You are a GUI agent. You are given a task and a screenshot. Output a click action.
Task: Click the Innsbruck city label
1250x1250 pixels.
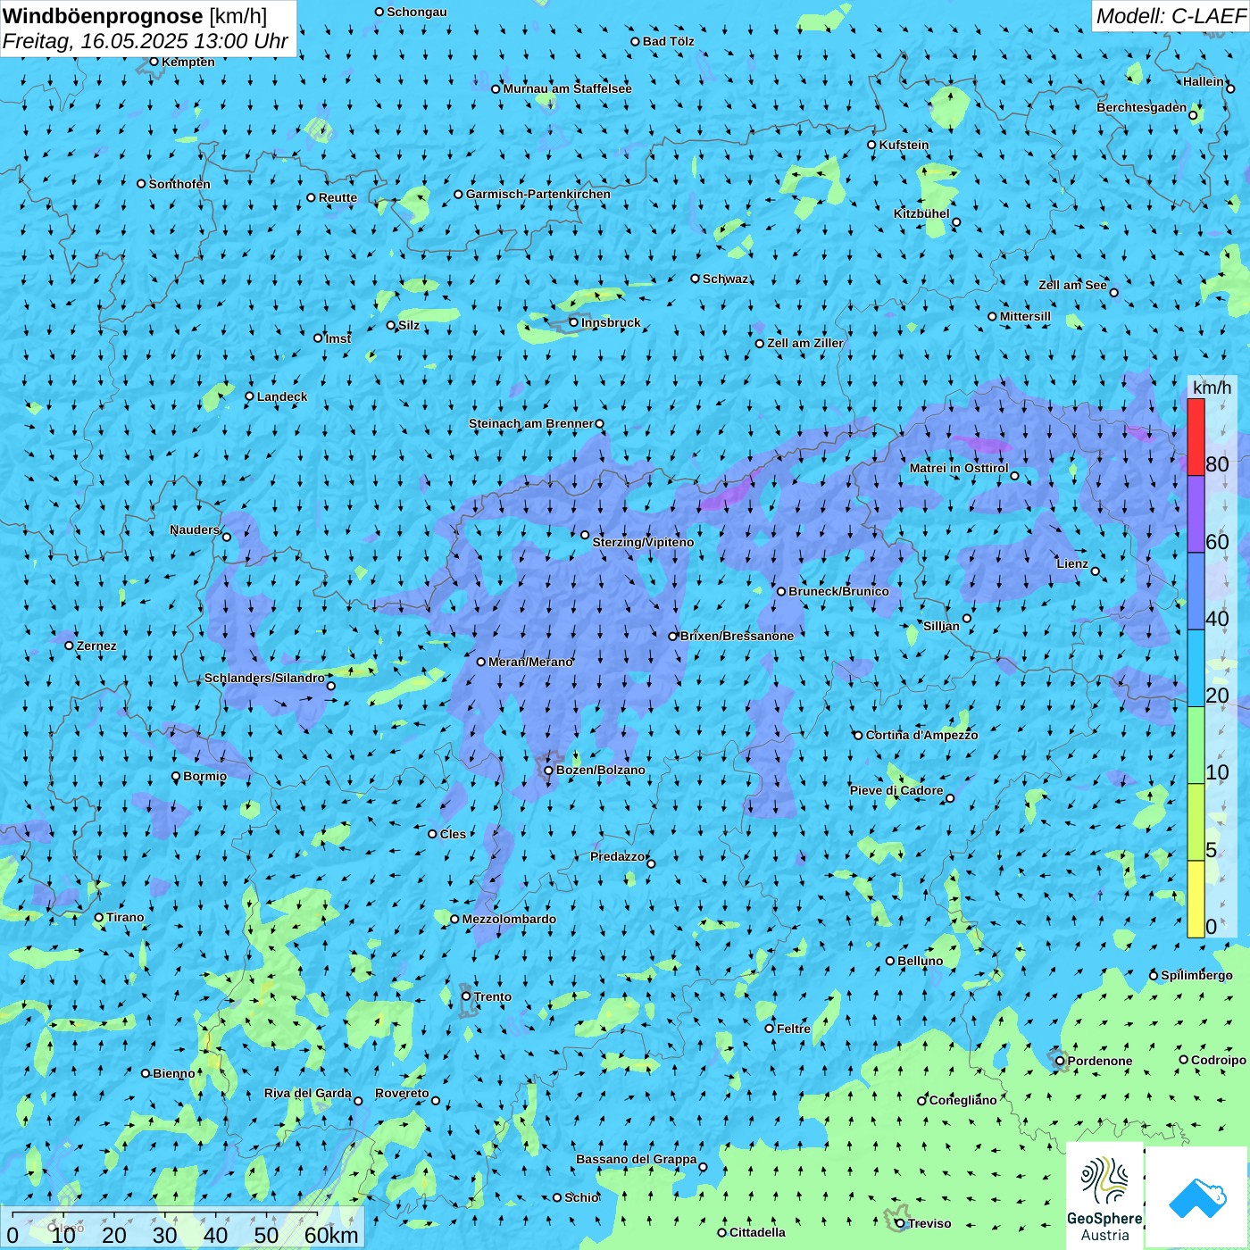coord(611,322)
